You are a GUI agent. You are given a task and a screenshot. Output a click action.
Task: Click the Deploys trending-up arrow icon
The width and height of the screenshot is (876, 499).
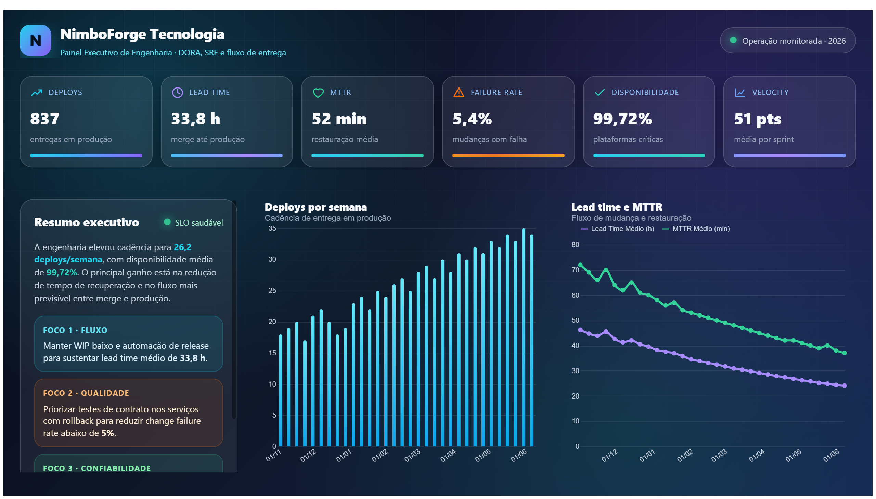37,93
